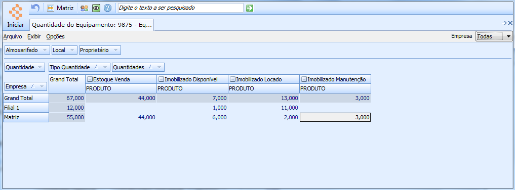Open the Arquivo menu
Image resolution: width=515 pixels, height=190 pixels.
pos(13,36)
